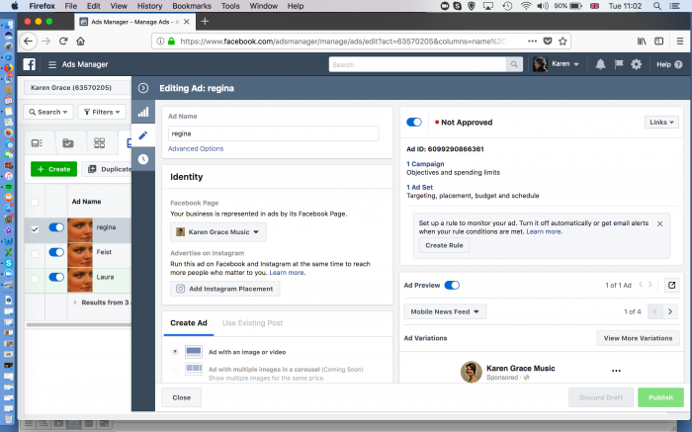Click the Facebook header search field
Screen dimensions: 692x432
coord(417,64)
